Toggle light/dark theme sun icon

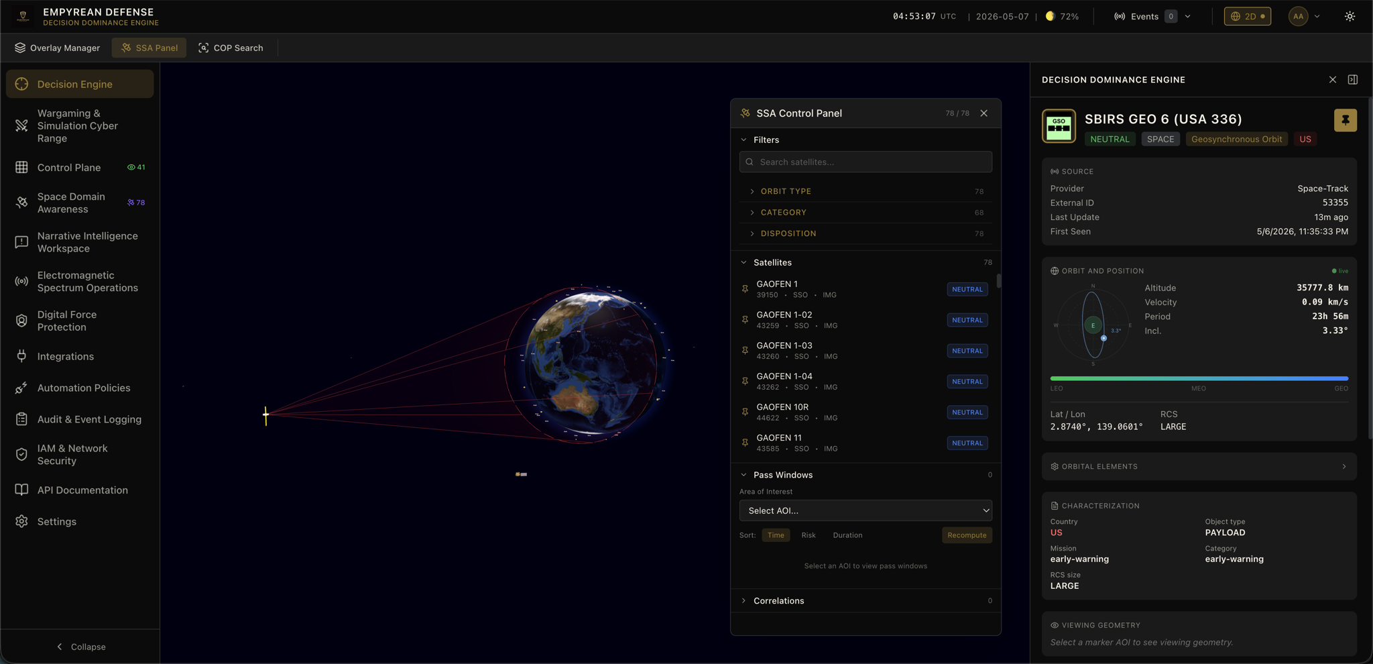pyautogui.click(x=1350, y=16)
